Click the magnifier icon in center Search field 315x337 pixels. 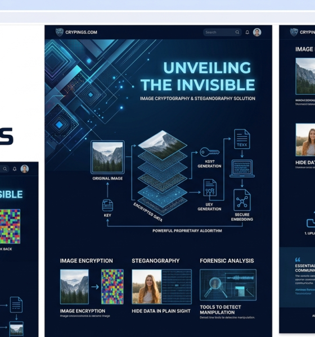[x=237, y=32]
